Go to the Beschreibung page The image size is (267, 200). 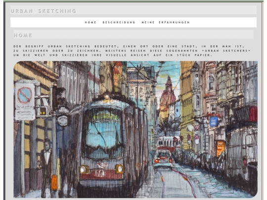[x=119, y=22]
